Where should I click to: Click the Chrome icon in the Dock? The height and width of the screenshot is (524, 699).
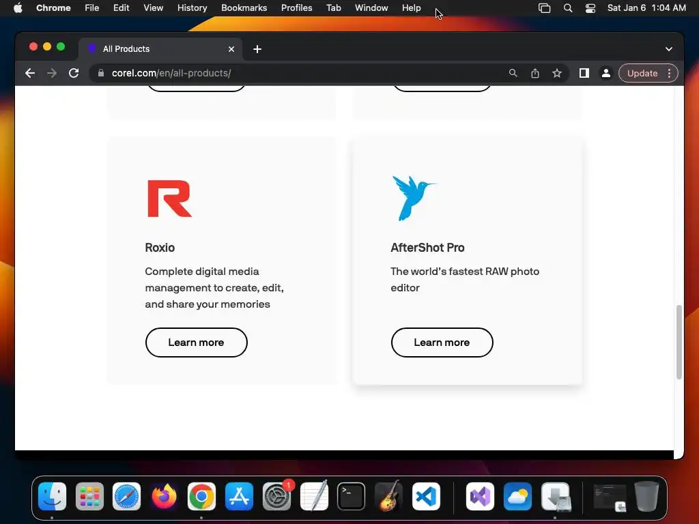click(x=201, y=497)
